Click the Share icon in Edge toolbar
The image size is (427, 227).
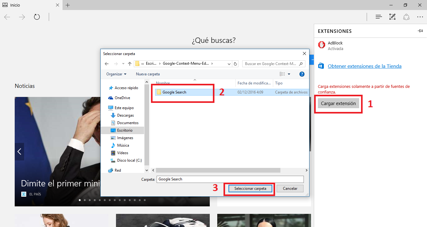[406, 17]
